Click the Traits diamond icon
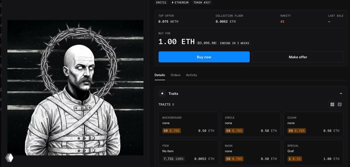This screenshot has height=167, width=350. 162,93
